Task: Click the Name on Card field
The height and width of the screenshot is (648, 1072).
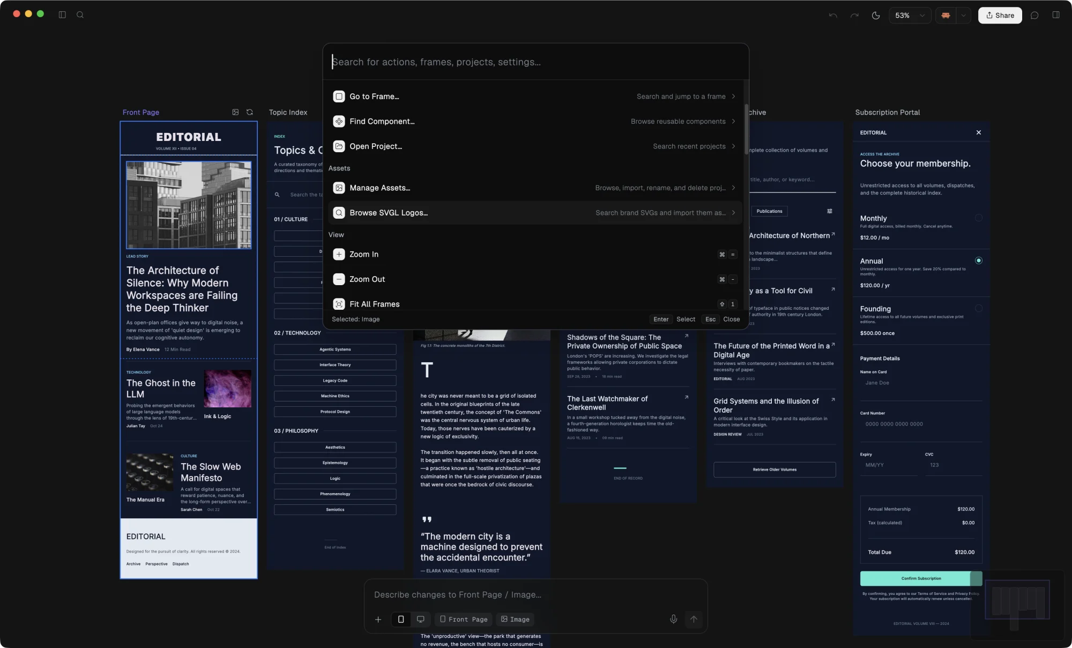Action: tap(921, 383)
